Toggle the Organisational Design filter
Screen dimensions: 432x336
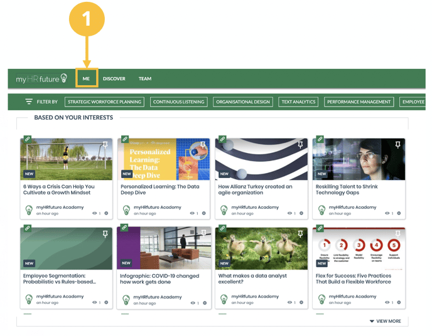(243, 102)
